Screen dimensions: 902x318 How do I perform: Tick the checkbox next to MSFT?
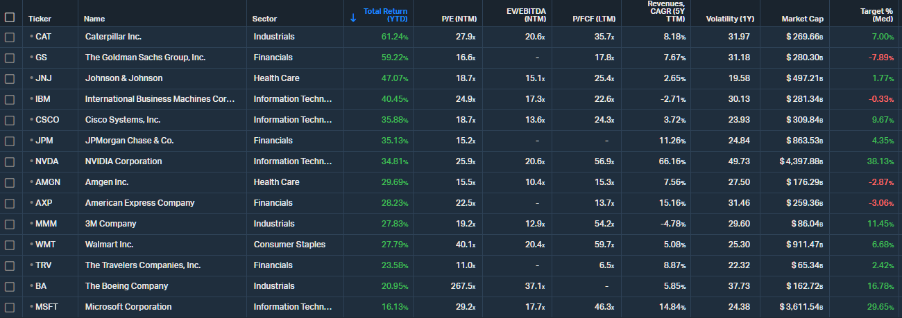coord(10,307)
